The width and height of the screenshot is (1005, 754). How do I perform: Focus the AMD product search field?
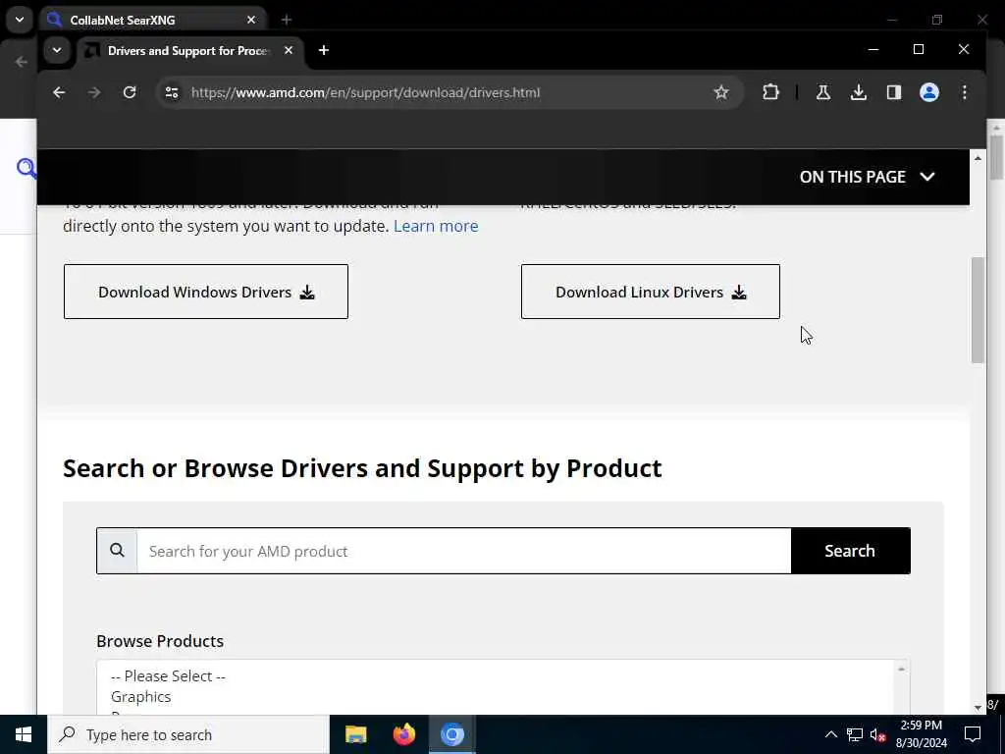pyautogui.click(x=463, y=551)
